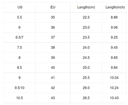Click the US column header
128x105 pixels.
point(19,7)
